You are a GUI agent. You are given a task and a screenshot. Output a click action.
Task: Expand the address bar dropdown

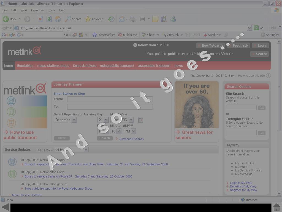[249, 28]
